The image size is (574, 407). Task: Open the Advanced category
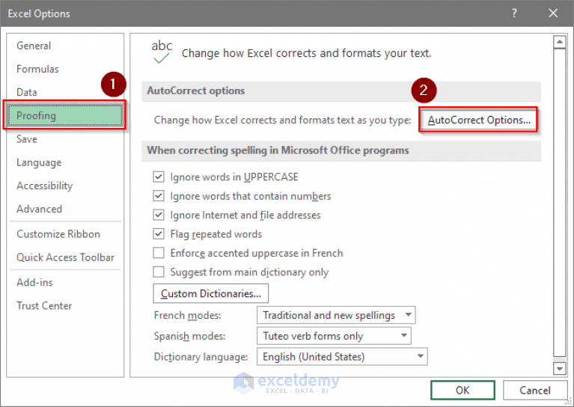click(x=39, y=209)
